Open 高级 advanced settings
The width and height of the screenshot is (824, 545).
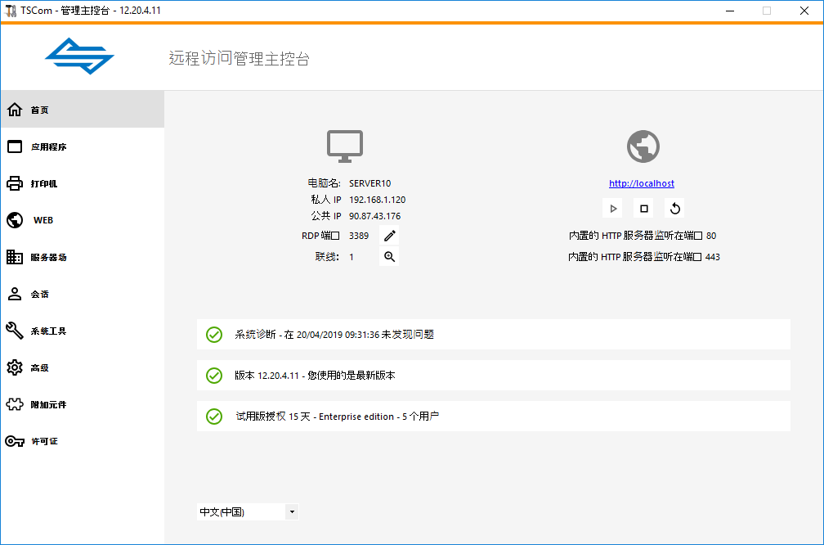82,367
